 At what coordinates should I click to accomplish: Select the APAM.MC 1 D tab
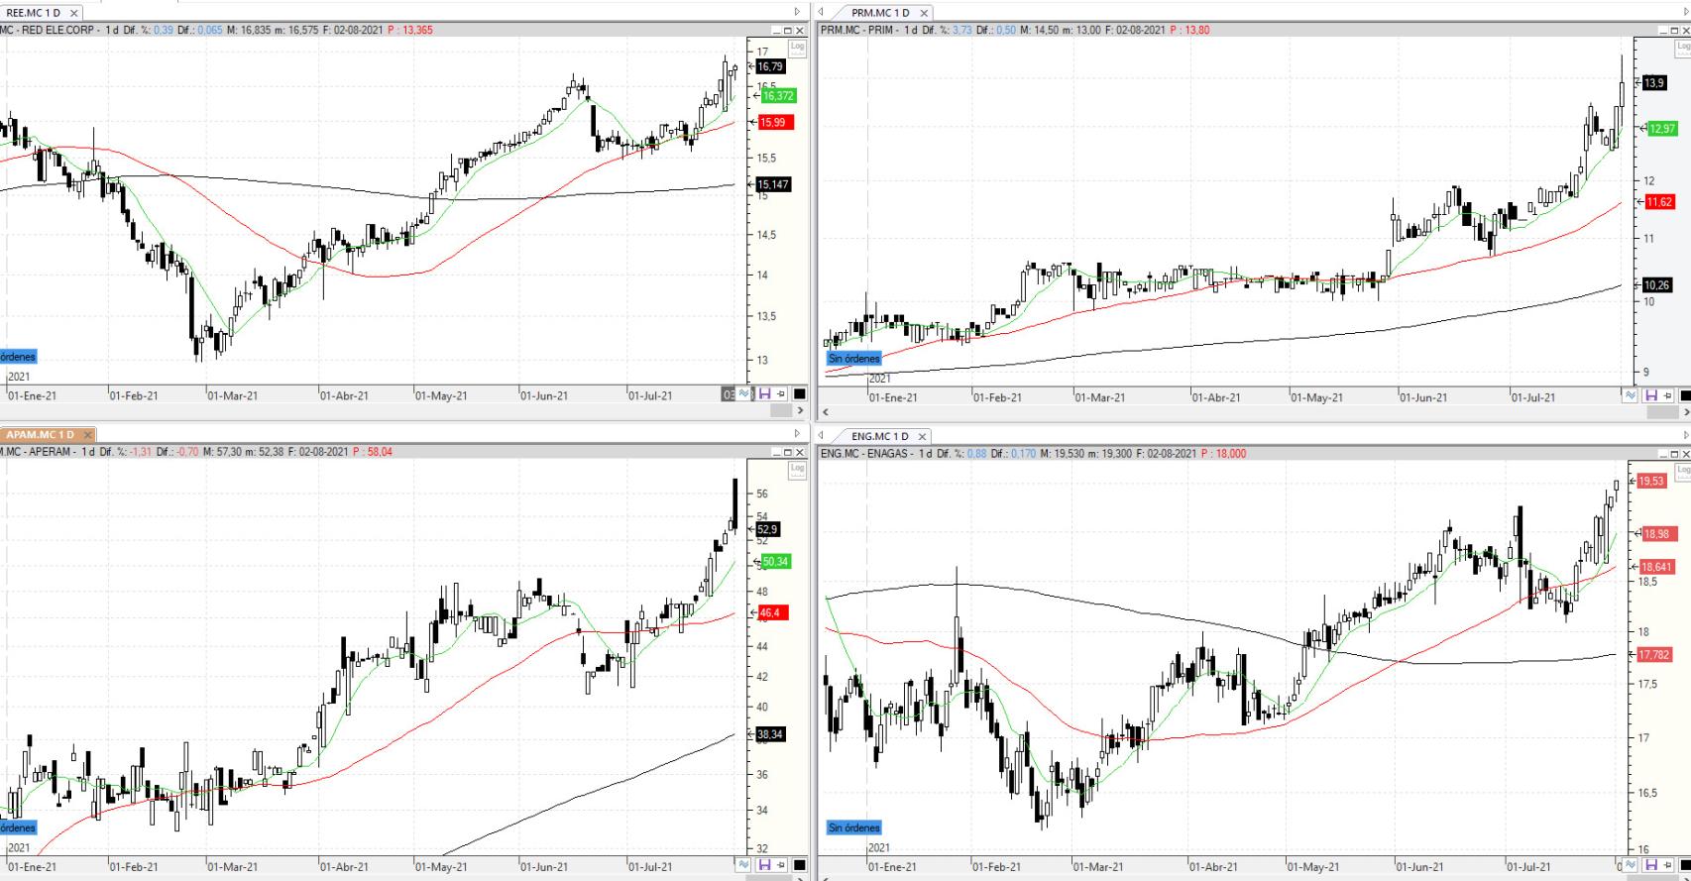pos(41,435)
